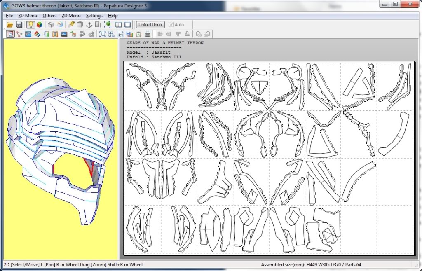422x271 pixels.
Task: Open the 3D Menu
Action: [28, 16]
